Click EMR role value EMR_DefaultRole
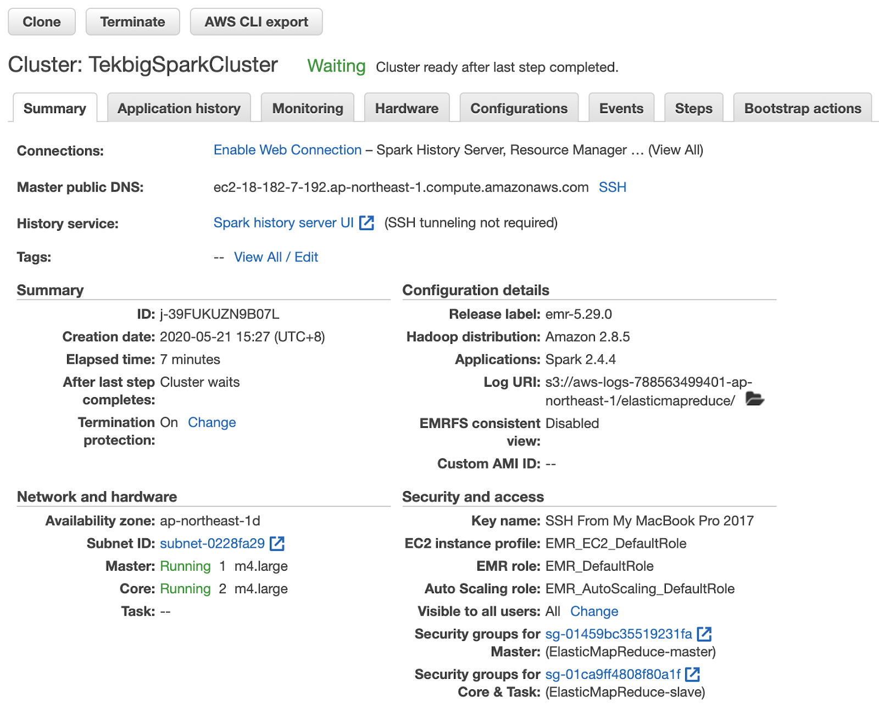Image resolution: width=879 pixels, height=708 pixels. tap(599, 566)
